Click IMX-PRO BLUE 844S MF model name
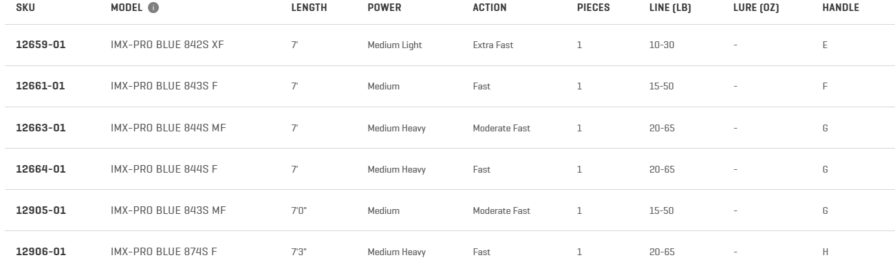 [168, 128]
